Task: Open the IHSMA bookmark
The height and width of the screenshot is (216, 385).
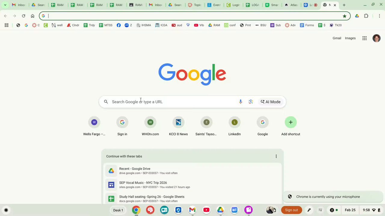Action: coord(144,25)
